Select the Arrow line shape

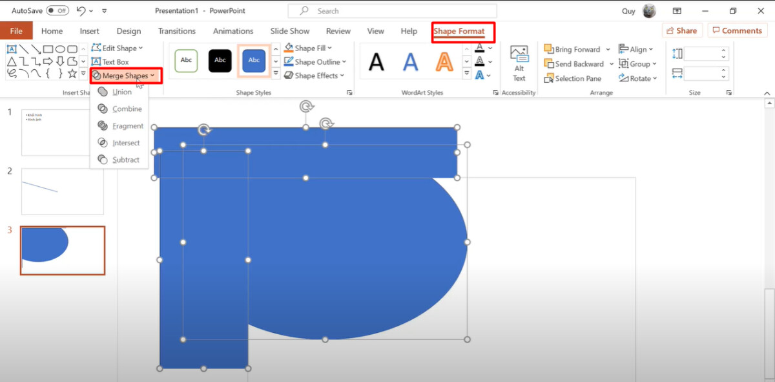(x=36, y=49)
